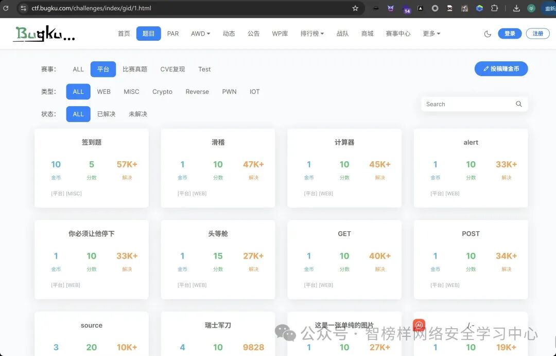Open the 计算器 challenge card
Image resolution: width=556 pixels, height=356 pixels.
[x=344, y=168]
